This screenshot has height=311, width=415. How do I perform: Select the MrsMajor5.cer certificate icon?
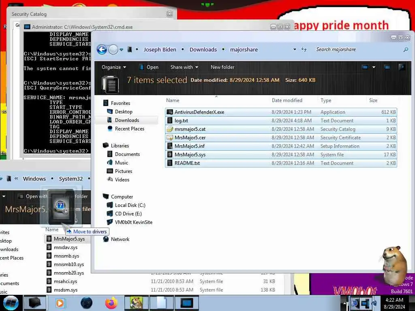pyautogui.click(x=170, y=138)
